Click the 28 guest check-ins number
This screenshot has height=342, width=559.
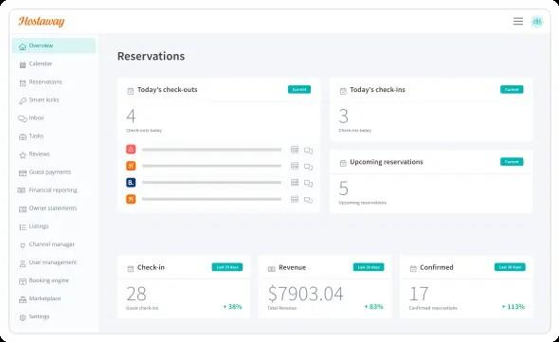(136, 294)
